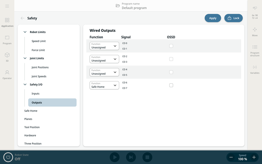
Task: Open the hamburger menu icon
Action: (7, 6)
